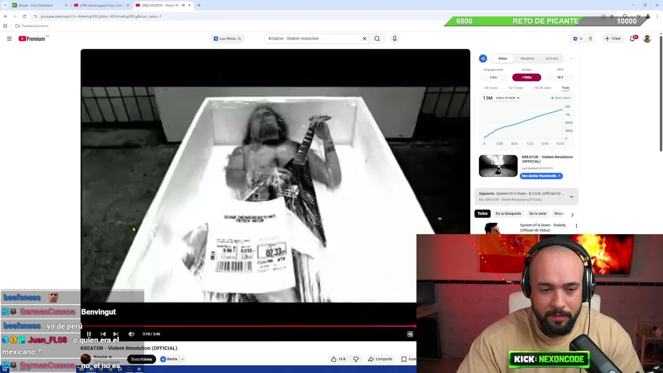The image size is (663, 373).
Task: Collapse the vidIQ stats panel
Action: point(571,59)
